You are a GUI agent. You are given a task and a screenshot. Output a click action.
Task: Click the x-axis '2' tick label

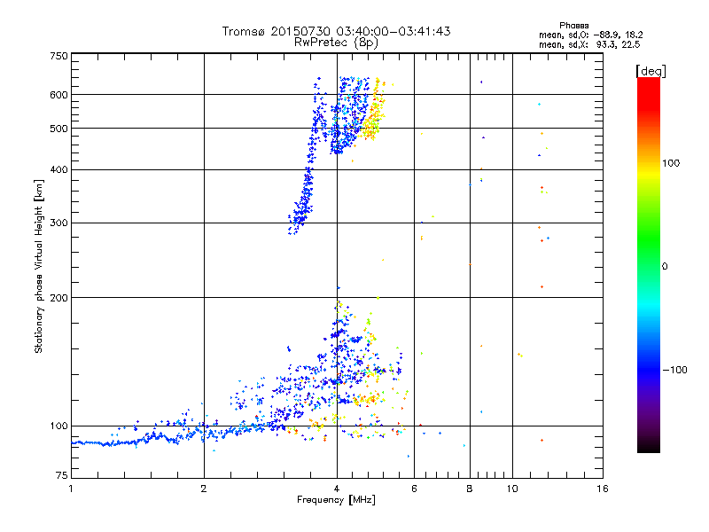[x=204, y=489]
